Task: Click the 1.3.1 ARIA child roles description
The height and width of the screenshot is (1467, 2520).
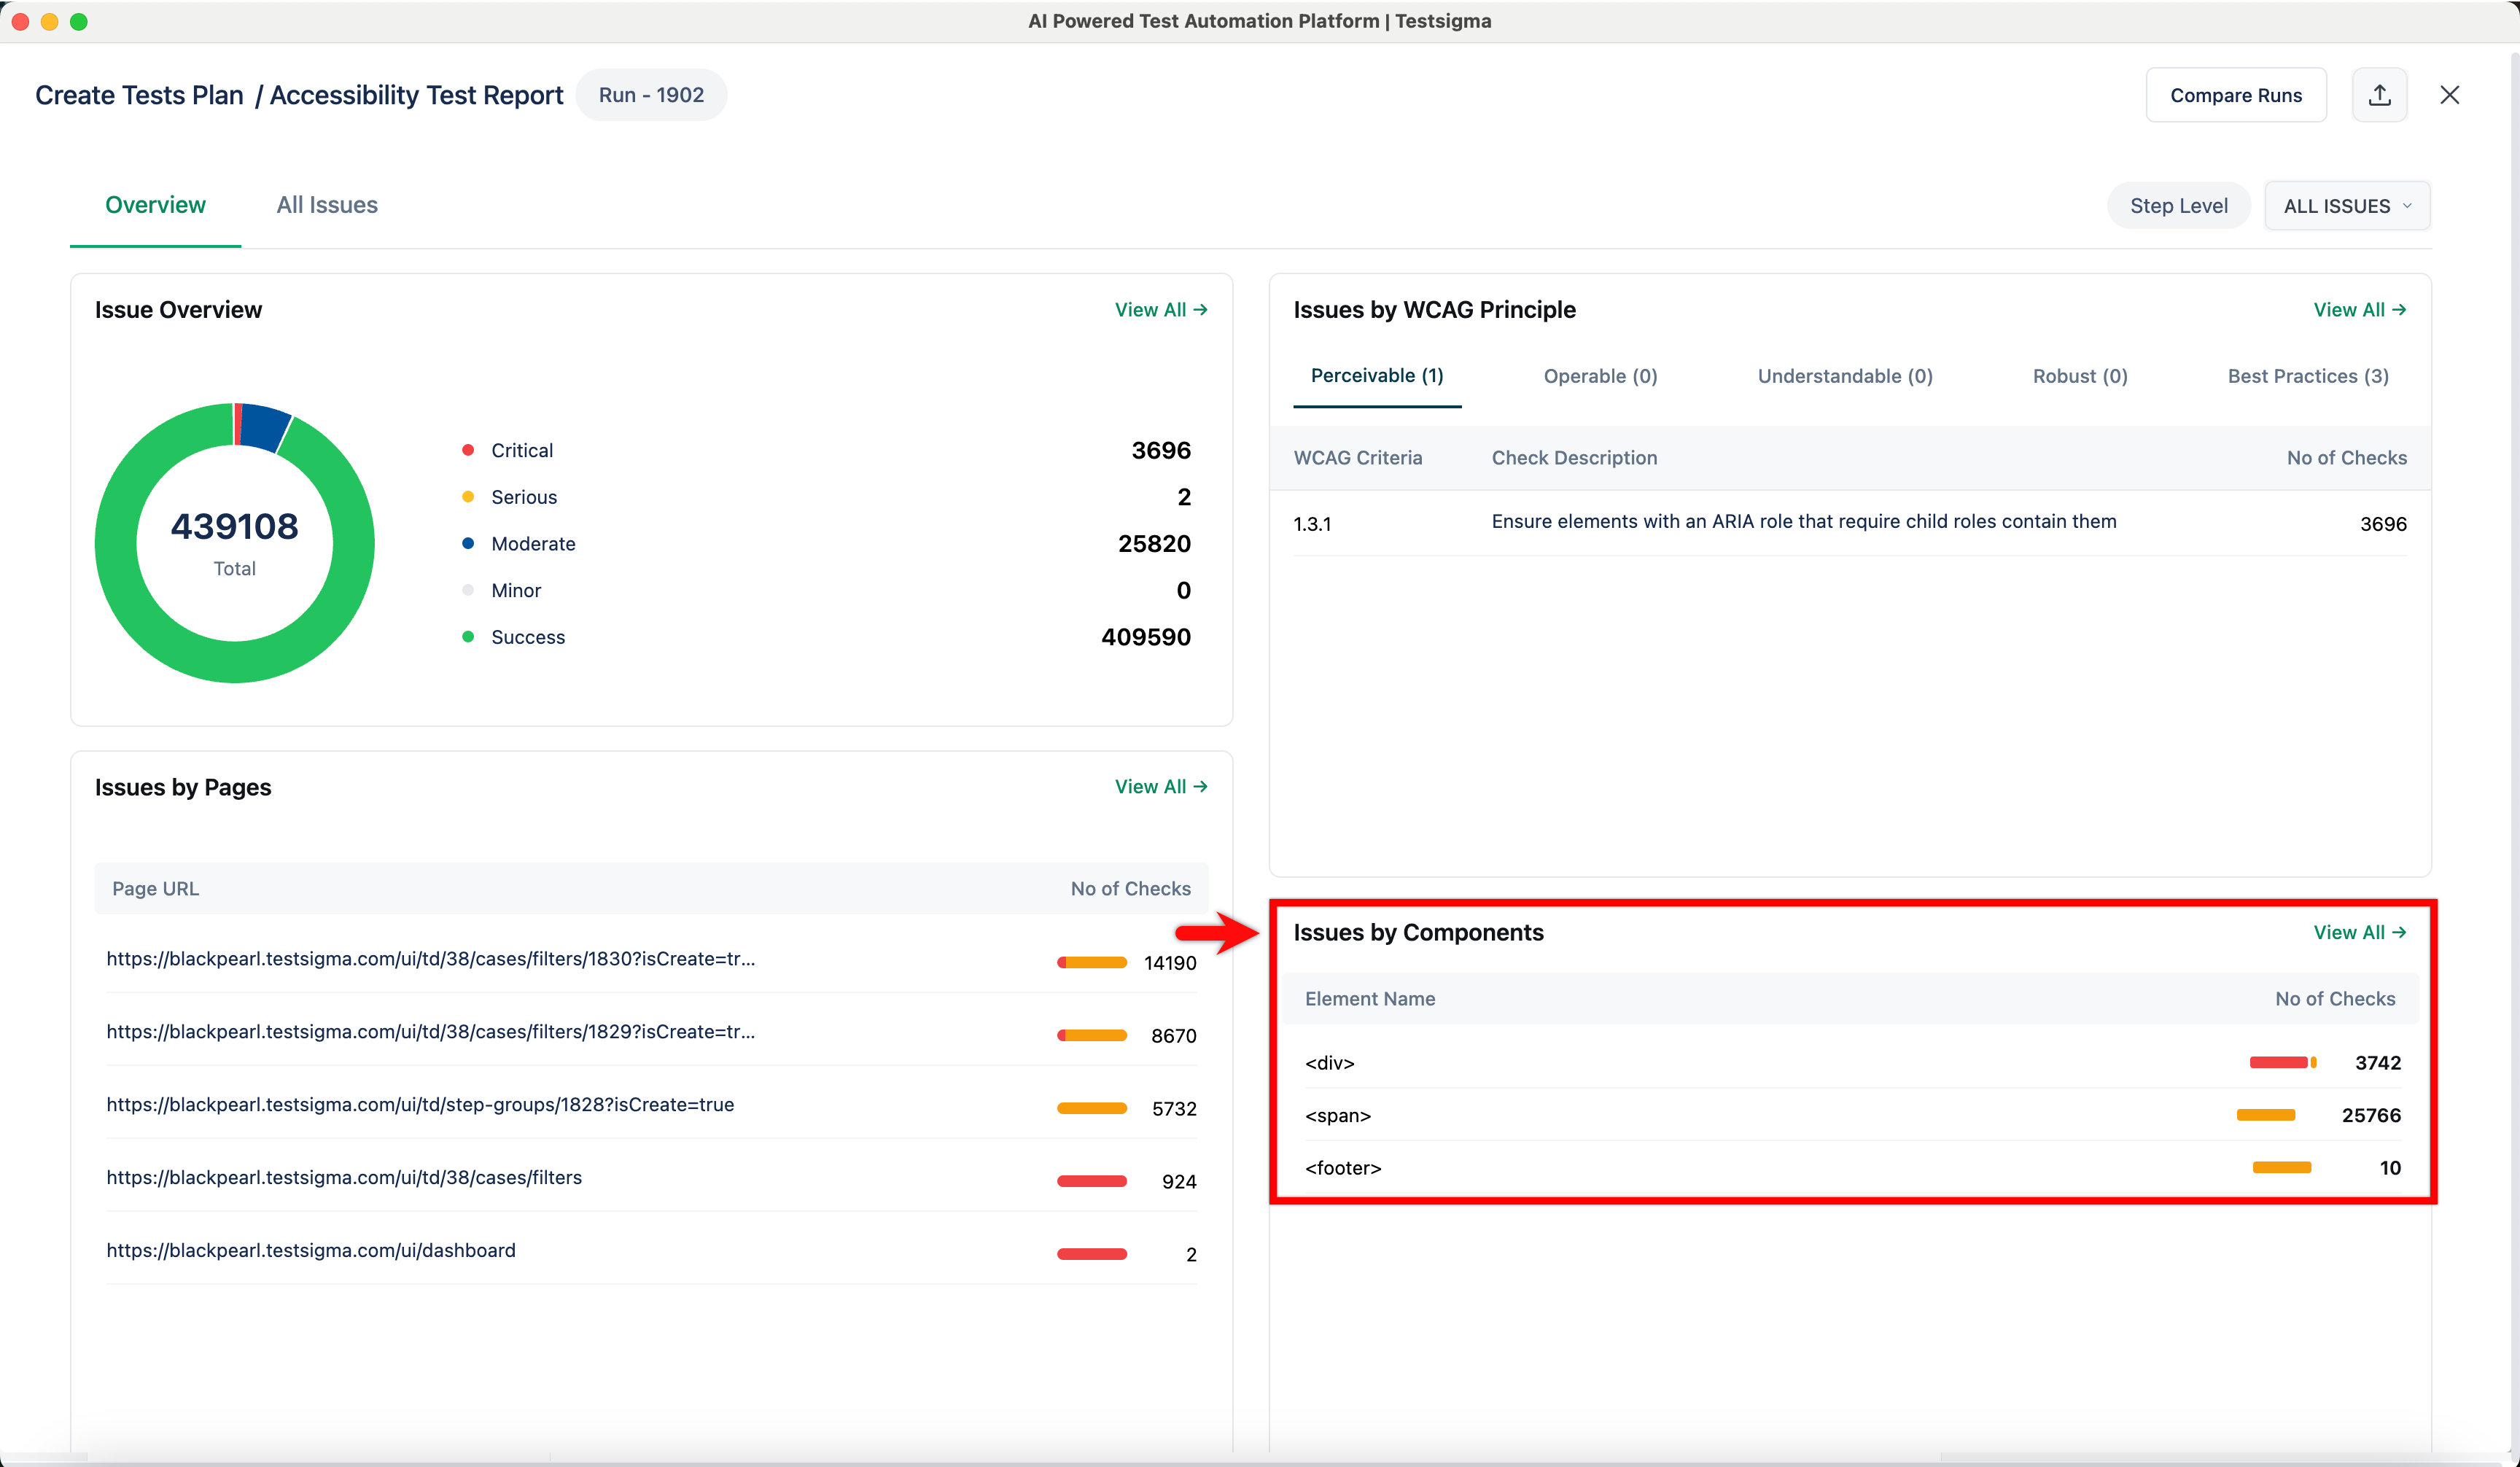Action: (x=1803, y=521)
